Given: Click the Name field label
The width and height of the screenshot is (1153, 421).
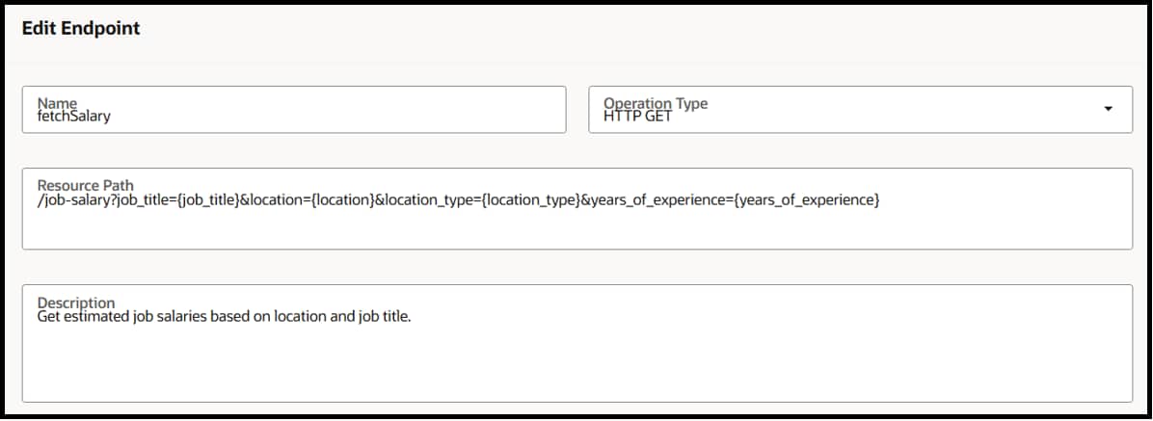Looking at the screenshot, I should [x=57, y=102].
